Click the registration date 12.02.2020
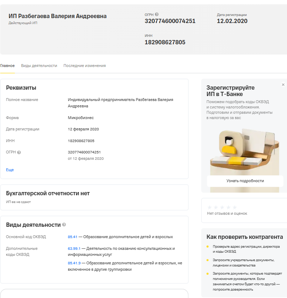Viewport: 287px width, 298px height. click(x=232, y=21)
